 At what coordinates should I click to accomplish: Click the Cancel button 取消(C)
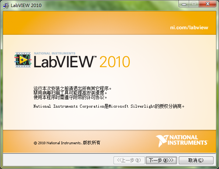tap(196, 160)
